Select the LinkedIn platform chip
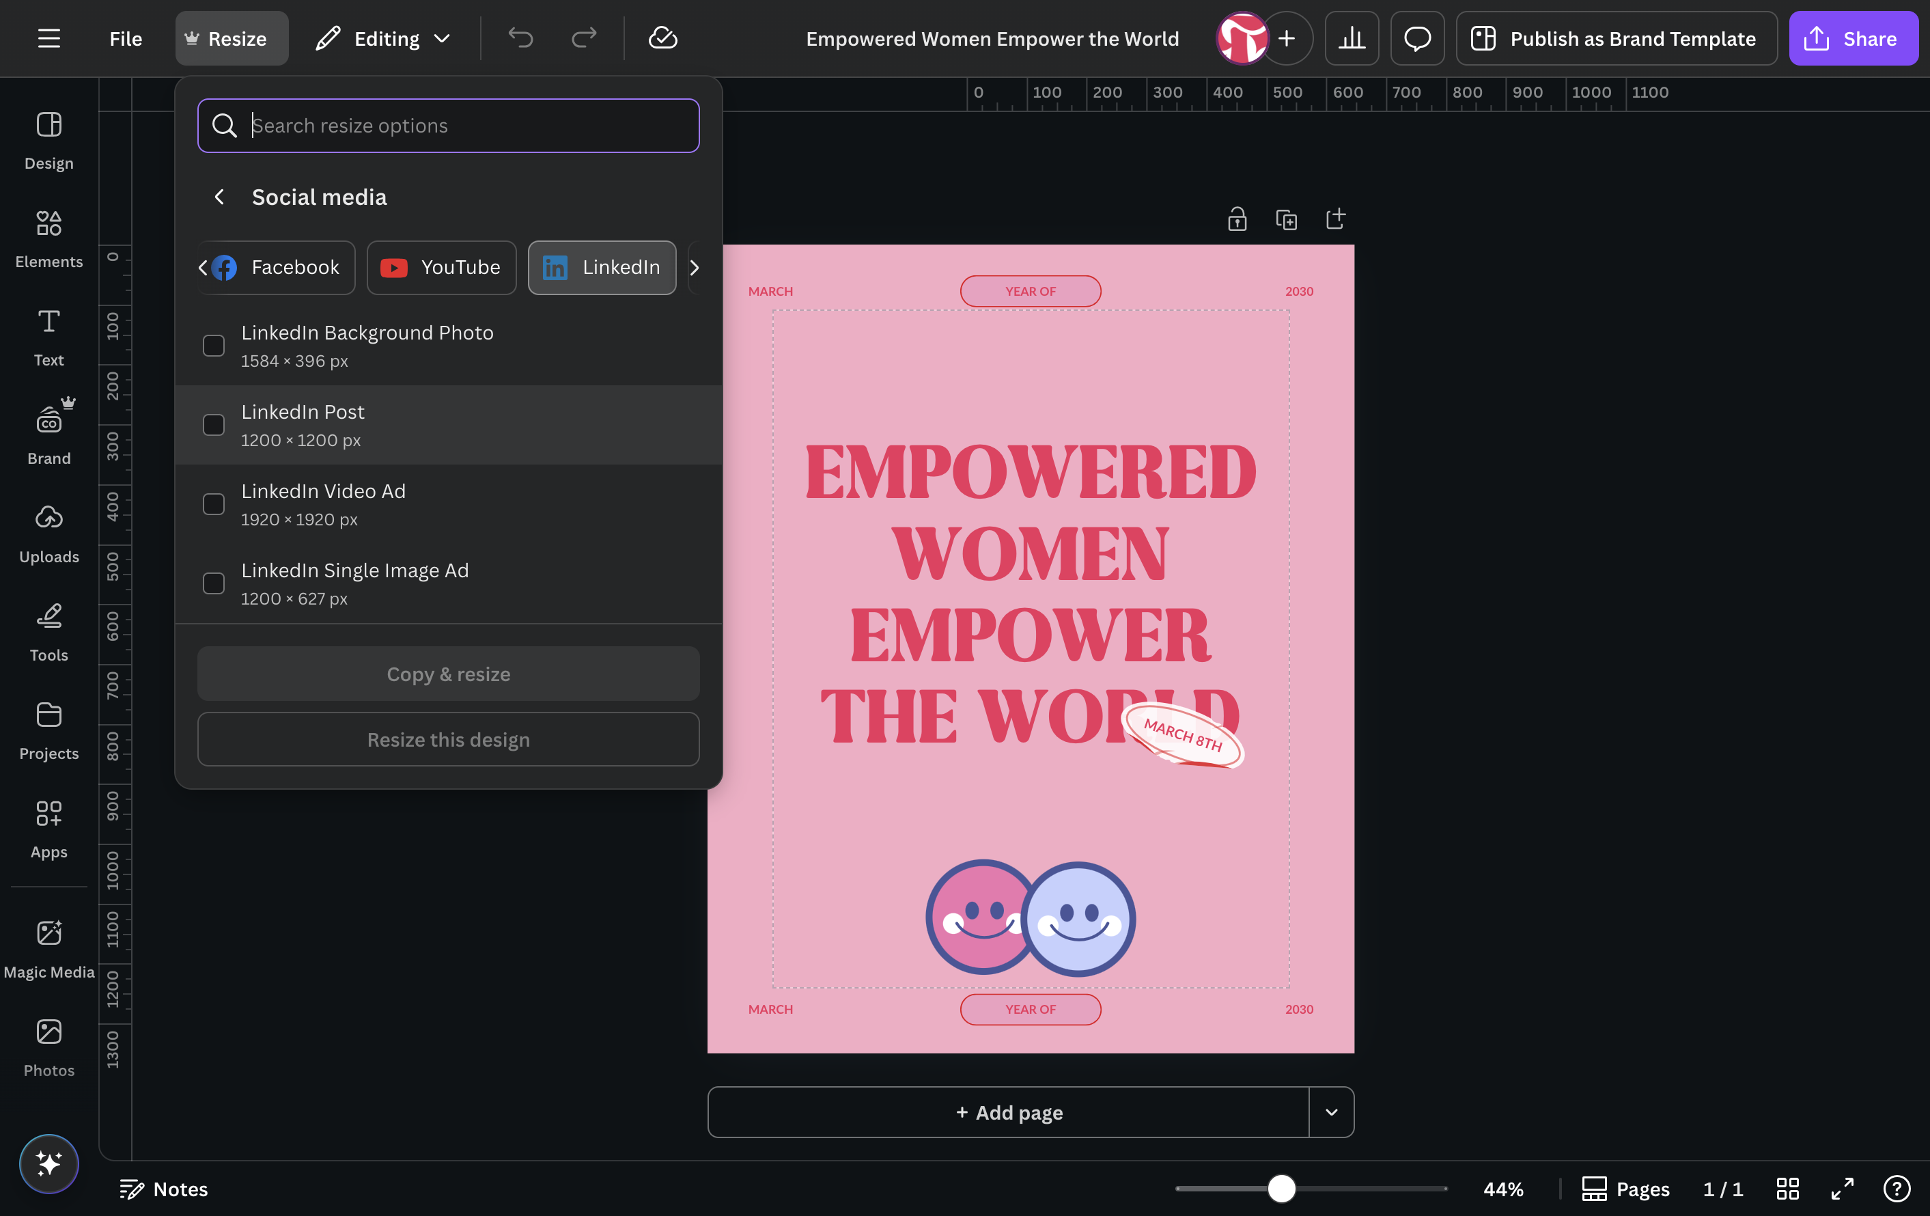 [602, 268]
